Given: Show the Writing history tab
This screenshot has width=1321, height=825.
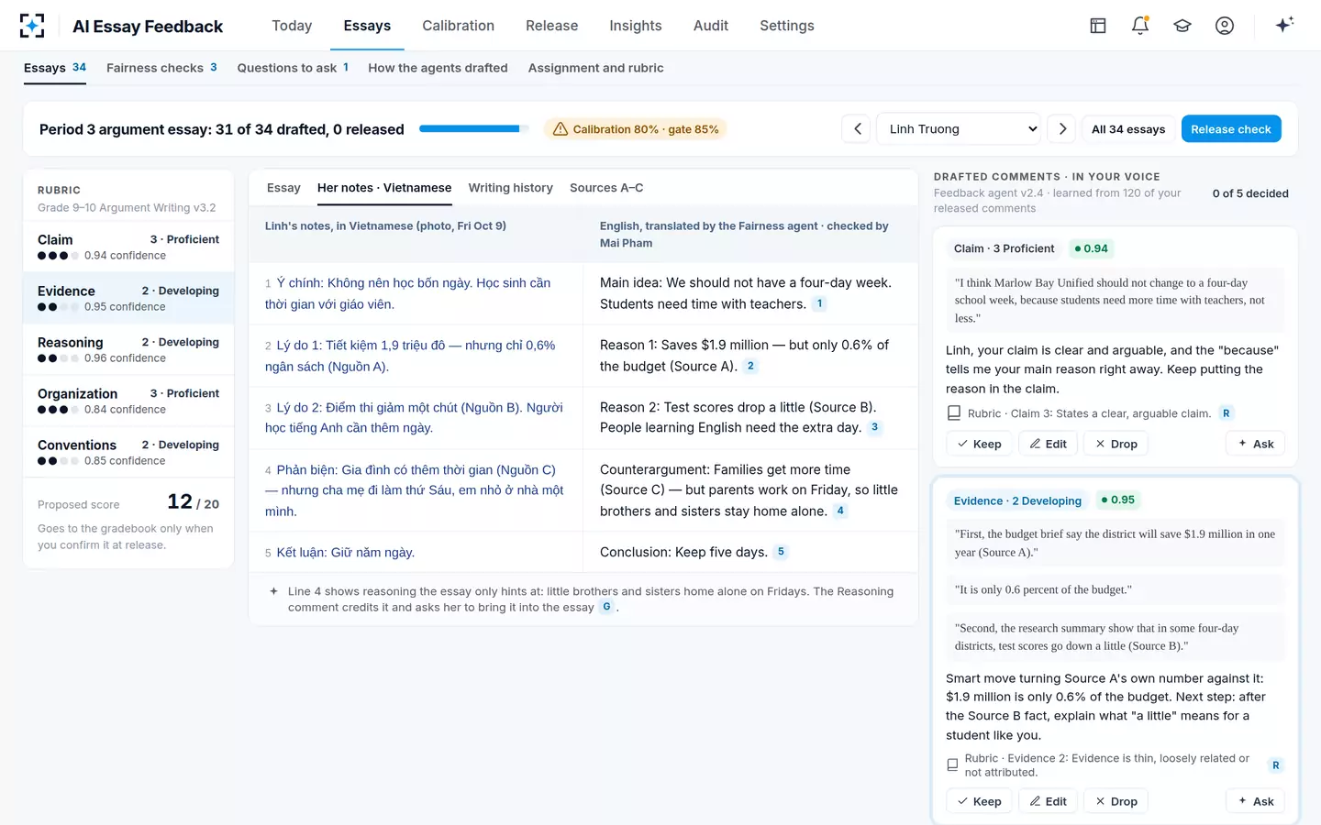Looking at the screenshot, I should (511, 188).
